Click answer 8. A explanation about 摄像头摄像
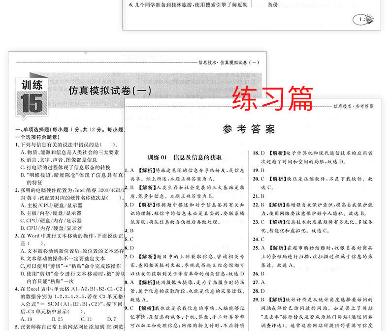 [x=185, y=291]
